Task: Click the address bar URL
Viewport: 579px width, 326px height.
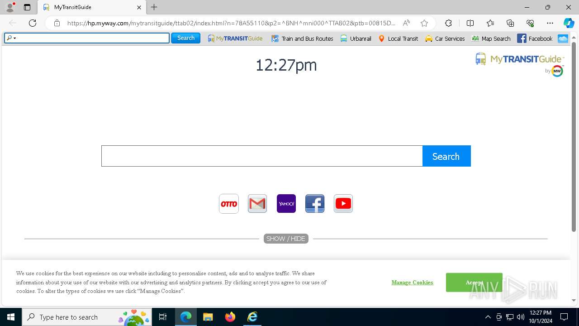Action: [x=231, y=23]
